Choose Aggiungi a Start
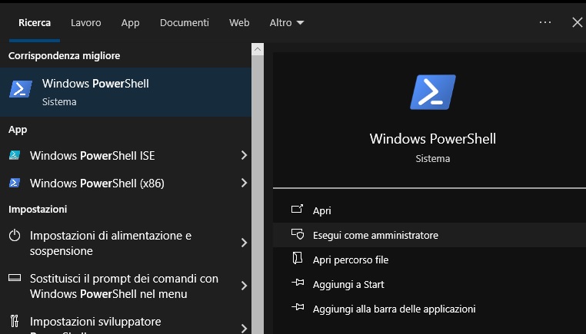This screenshot has height=334, width=586. (429, 284)
